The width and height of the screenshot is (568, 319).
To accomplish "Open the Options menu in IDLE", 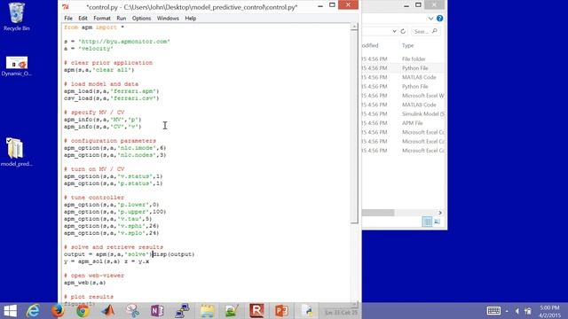I will [141, 18].
